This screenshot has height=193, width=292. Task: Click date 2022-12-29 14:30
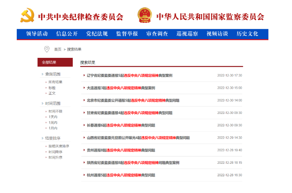click(x=230, y=138)
